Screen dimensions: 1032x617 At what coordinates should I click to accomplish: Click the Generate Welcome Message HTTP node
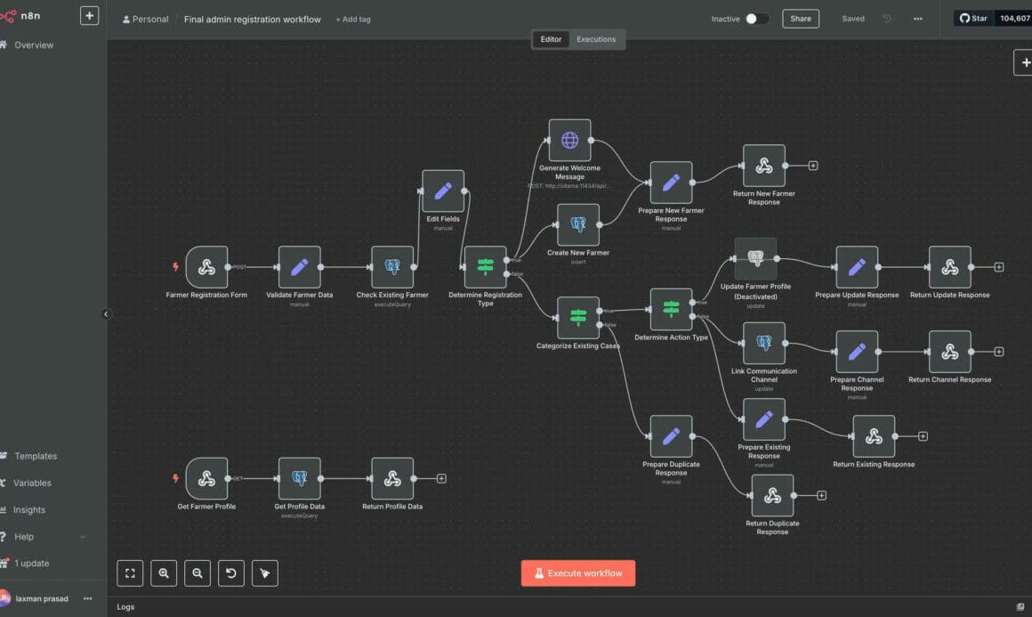click(569, 141)
